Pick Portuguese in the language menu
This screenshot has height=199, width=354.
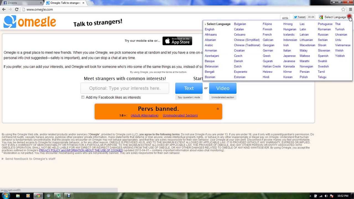[x=325, y=24]
